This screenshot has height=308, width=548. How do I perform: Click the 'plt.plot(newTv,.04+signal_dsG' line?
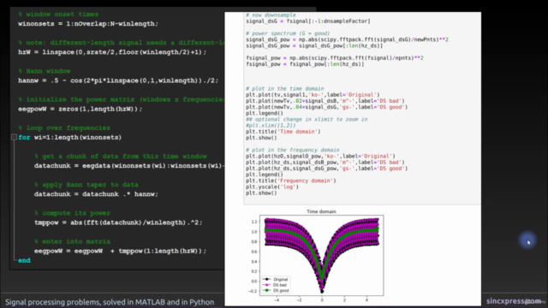click(x=326, y=107)
